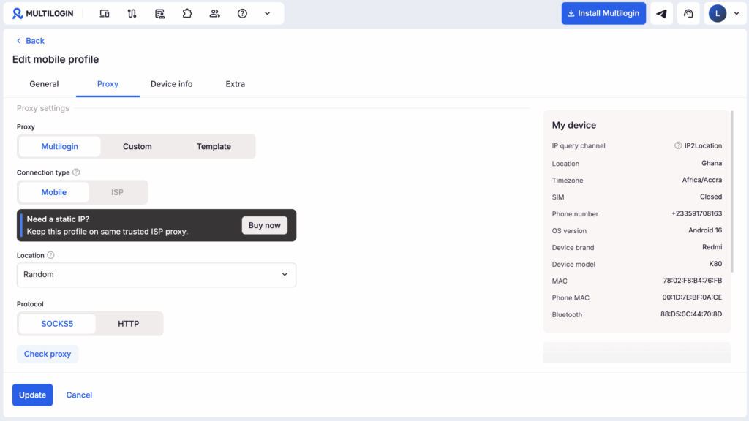This screenshot has width=749, height=421.
Task: Click Install Multilogin button
Action: coord(603,13)
